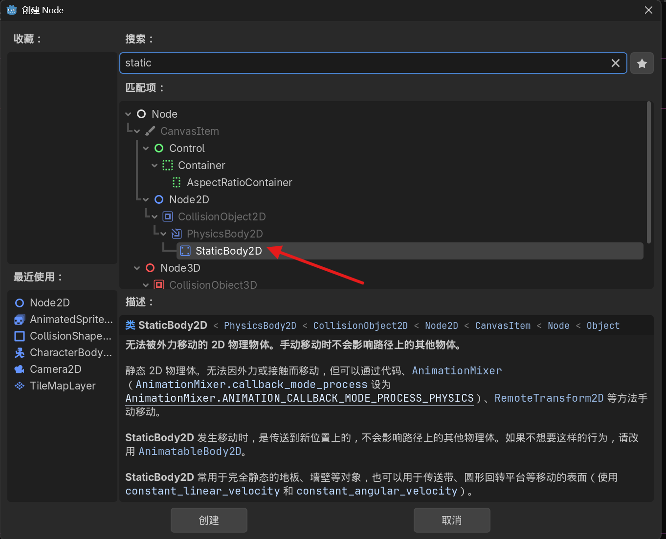Click the PhysicsBody2D icon
The height and width of the screenshot is (539, 666).
click(177, 234)
